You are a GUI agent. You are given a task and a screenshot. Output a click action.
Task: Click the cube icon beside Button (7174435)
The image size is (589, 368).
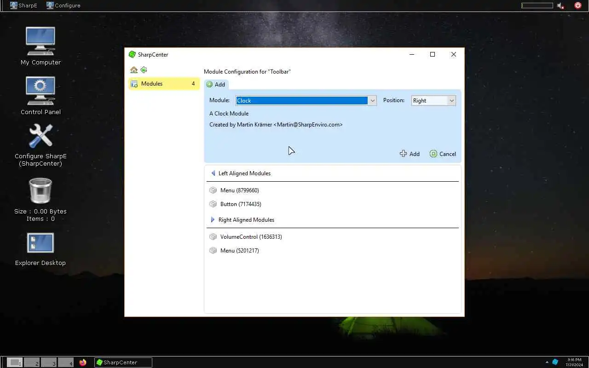(213, 204)
